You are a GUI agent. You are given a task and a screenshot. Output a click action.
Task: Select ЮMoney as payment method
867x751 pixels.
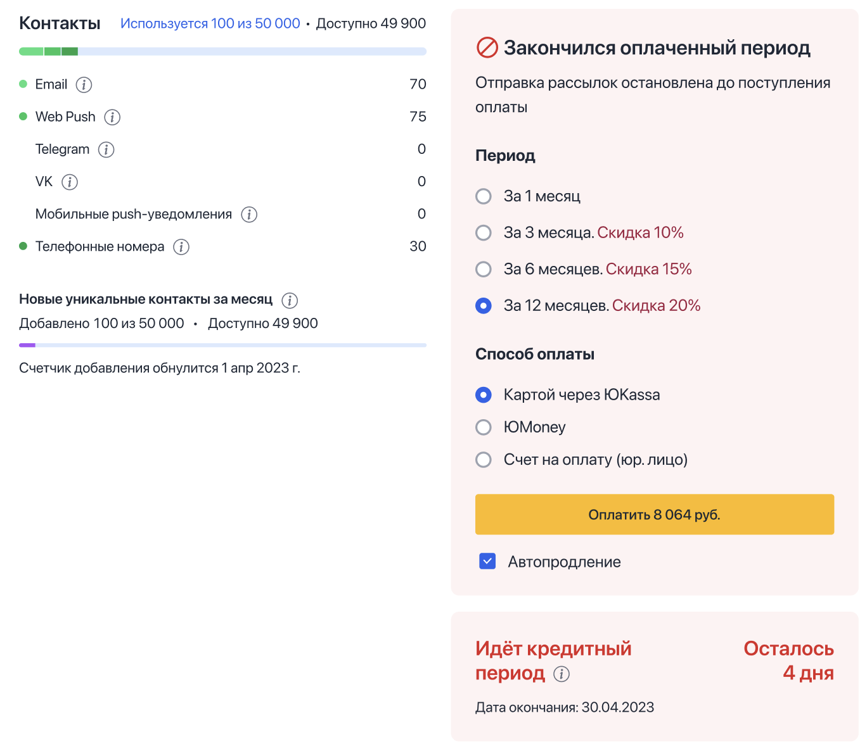[484, 427]
